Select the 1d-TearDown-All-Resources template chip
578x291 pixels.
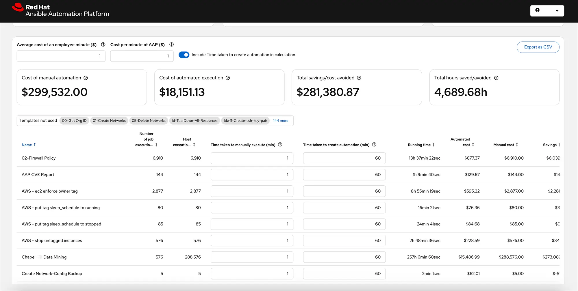[194, 120]
